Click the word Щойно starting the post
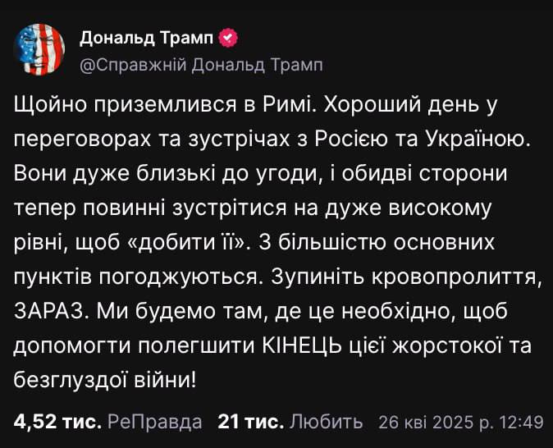This screenshot has width=553, height=448. (x=50, y=106)
